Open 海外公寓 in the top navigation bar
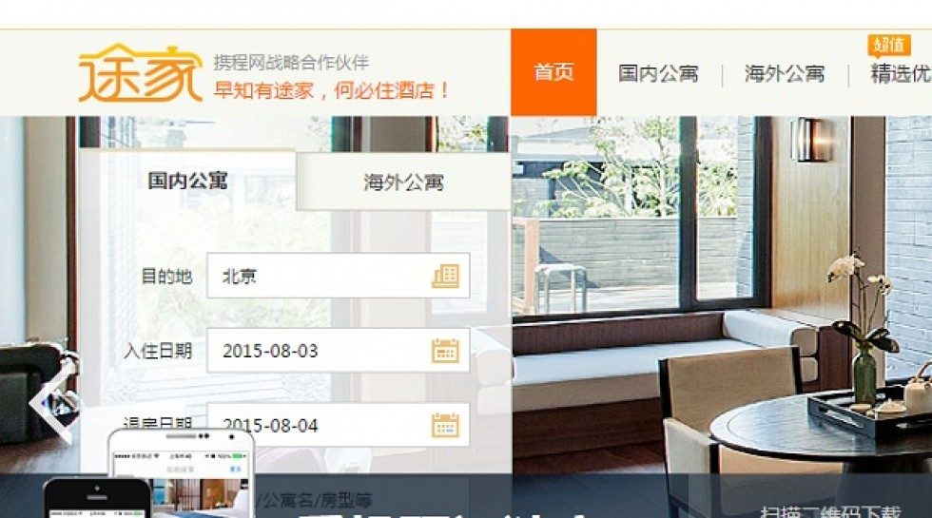 pos(784,74)
